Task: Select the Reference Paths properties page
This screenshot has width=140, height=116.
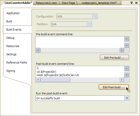Action: (17, 63)
